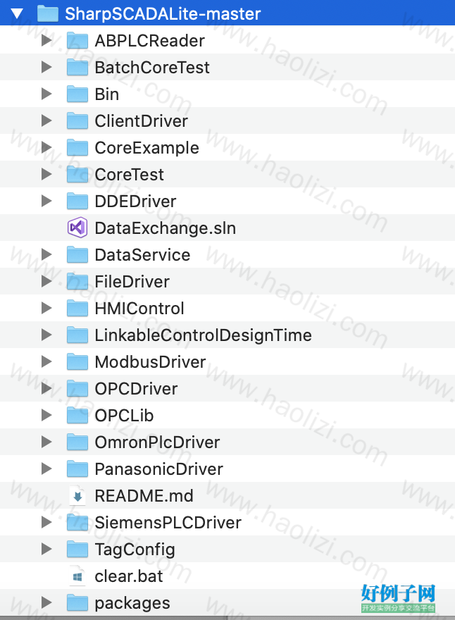Click the DataService folder icon

pyautogui.click(x=77, y=254)
